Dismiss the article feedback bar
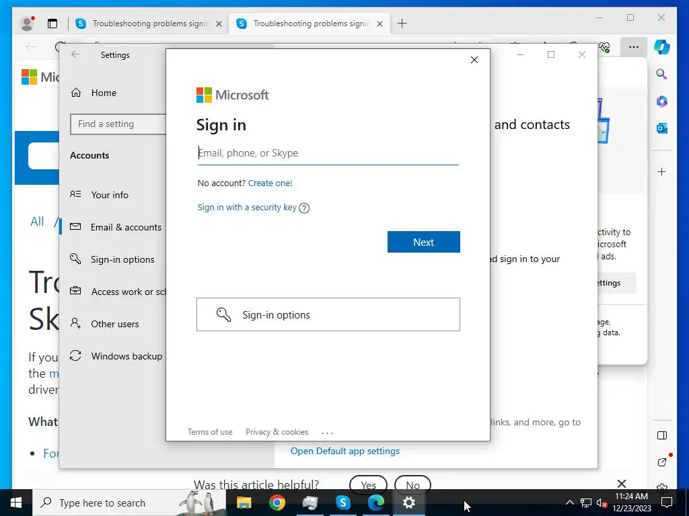 (x=621, y=484)
